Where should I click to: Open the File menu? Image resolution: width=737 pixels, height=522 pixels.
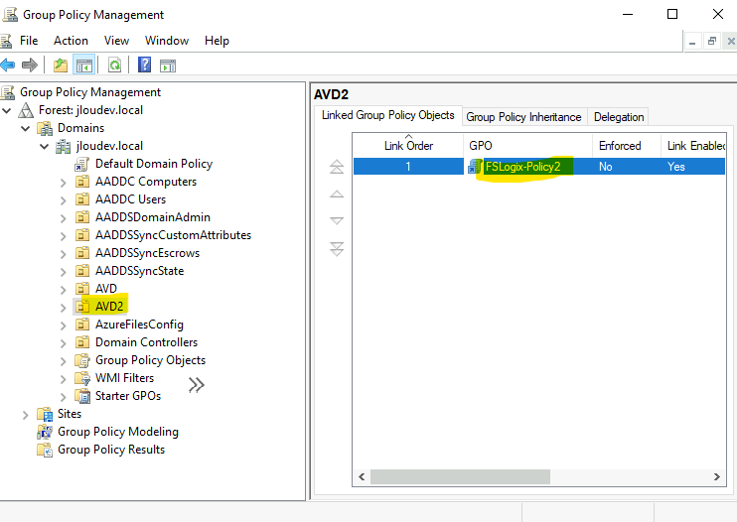(29, 41)
